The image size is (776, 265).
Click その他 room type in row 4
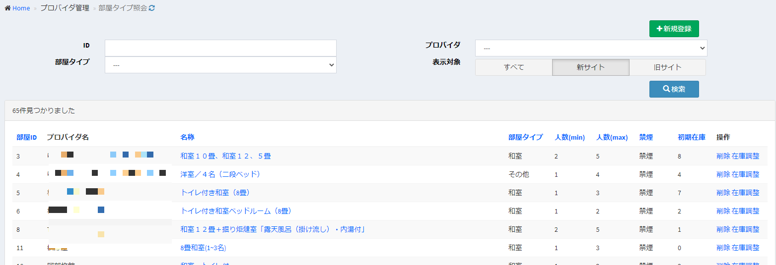coord(519,174)
